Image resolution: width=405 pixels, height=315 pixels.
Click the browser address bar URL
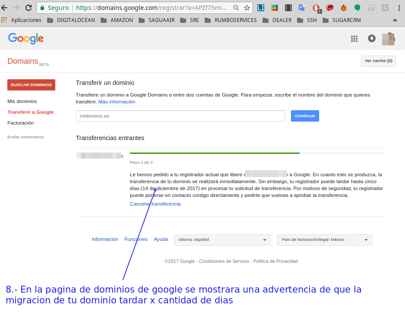152,8
